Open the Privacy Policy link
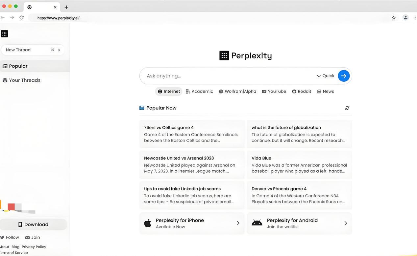Image resolution: width=417 pixels, height=256 pixels. pyautogui.click(x=34, y=247)
